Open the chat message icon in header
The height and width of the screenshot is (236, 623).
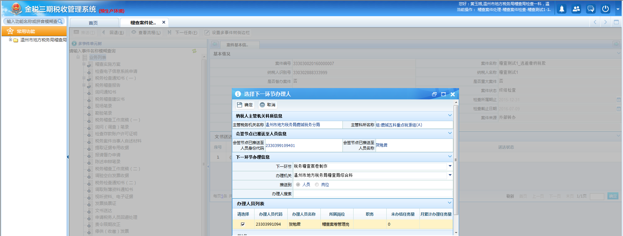[591, 9]
